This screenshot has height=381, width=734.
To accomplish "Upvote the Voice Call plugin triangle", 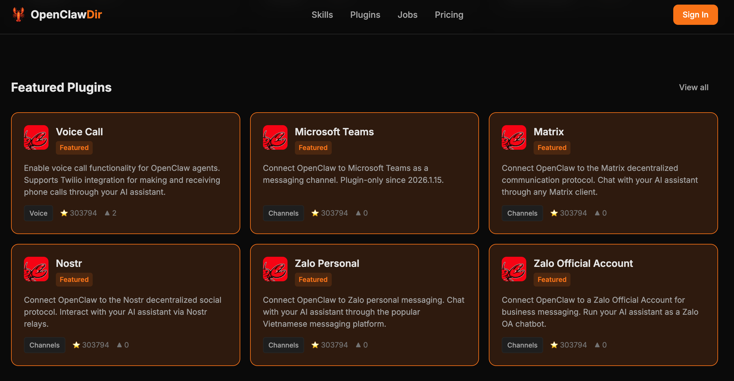I will pos(107,213).
